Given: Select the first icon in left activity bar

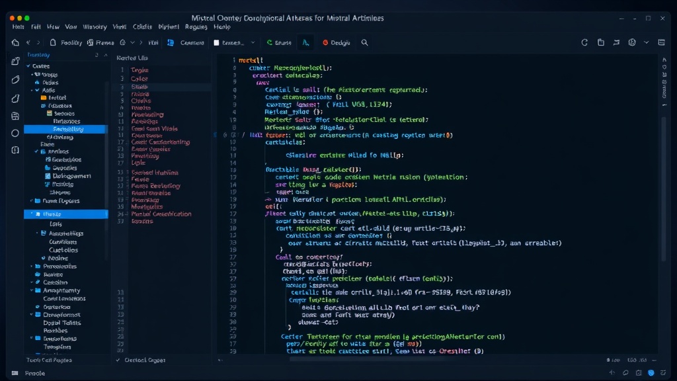Looking at the screenshot, I should click(x=15, y=62).
